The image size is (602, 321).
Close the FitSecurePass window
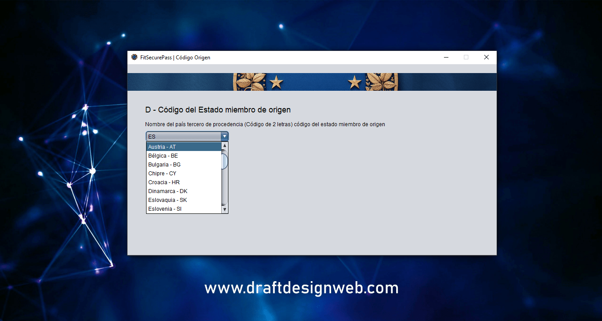486,57
